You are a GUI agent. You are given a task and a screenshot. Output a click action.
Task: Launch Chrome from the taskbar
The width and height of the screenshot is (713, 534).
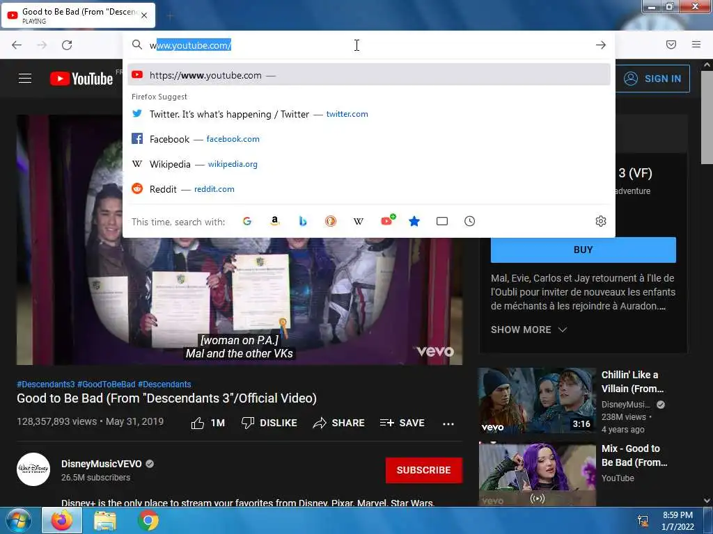148,520
